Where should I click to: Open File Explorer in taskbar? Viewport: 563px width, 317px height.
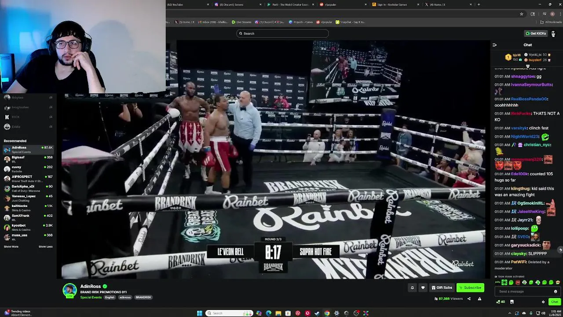278,313
